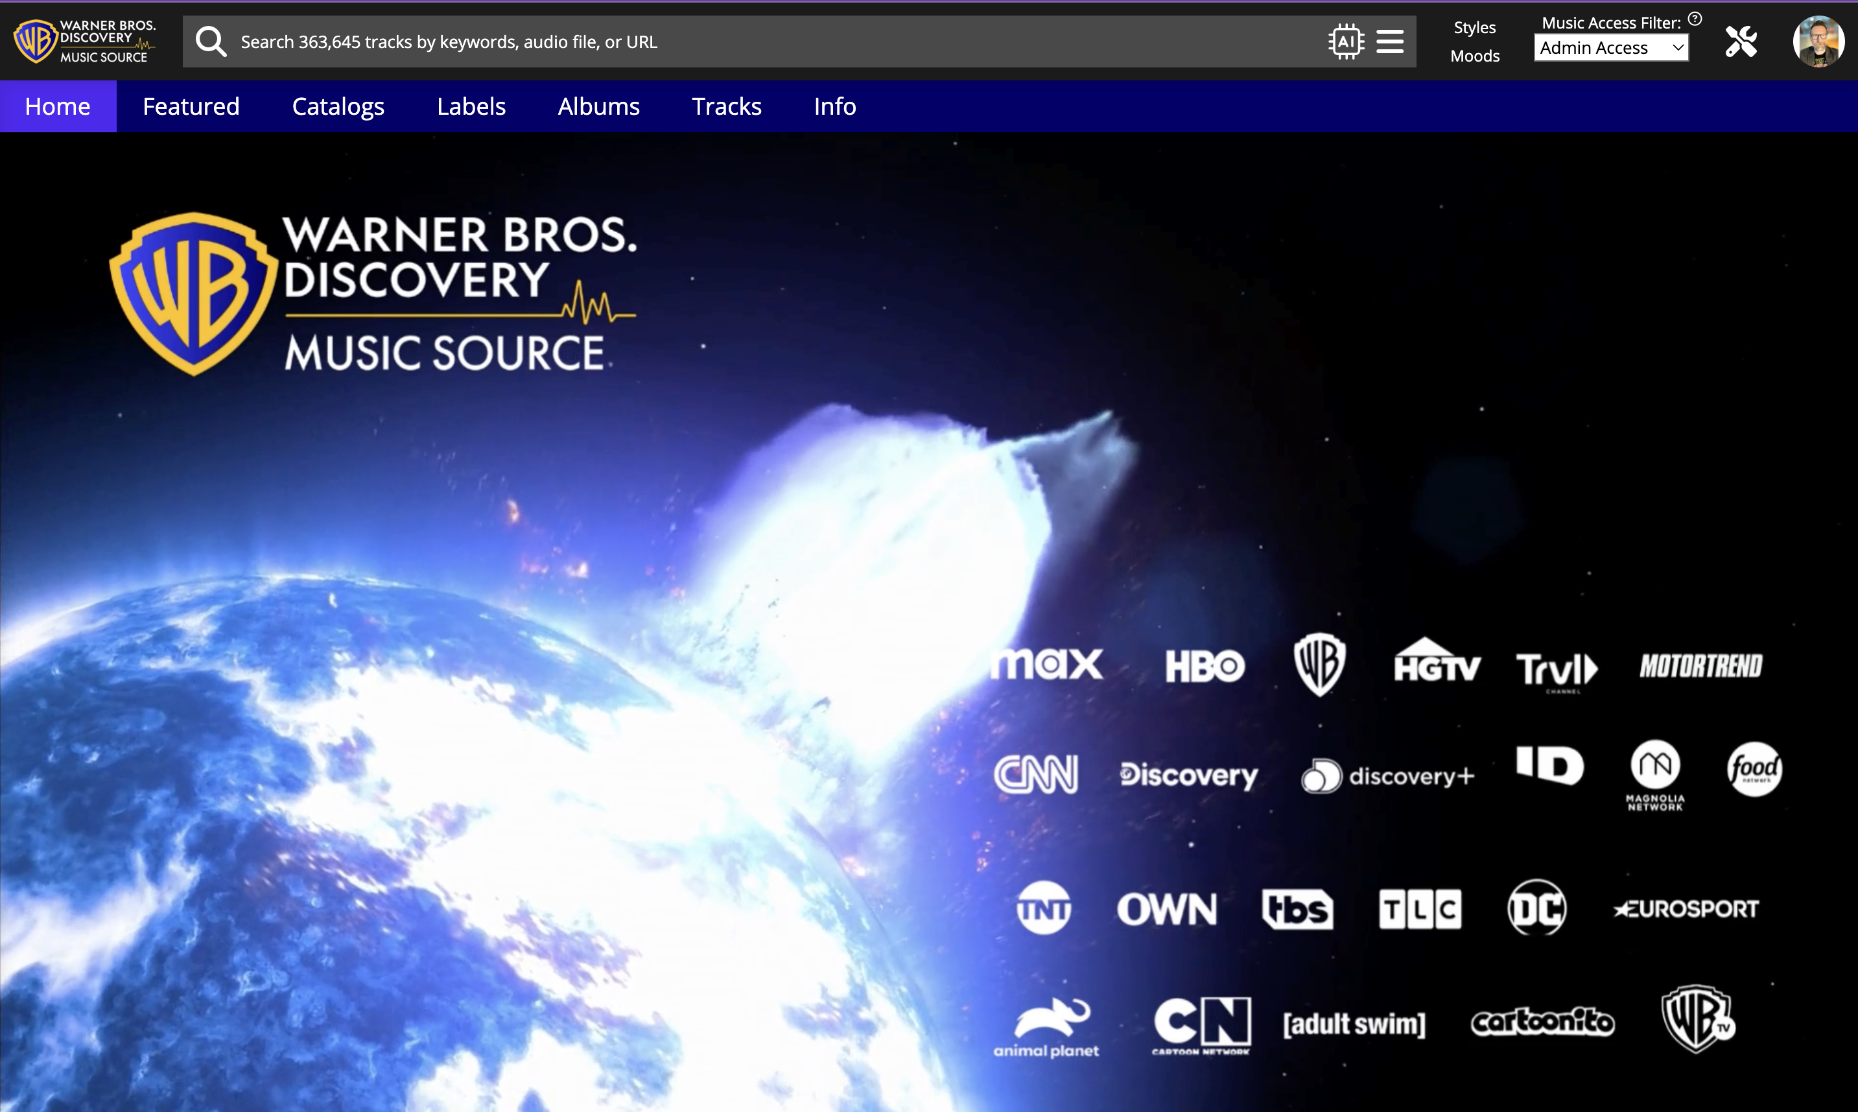Click the magnifying glass search icon

[211, 42]
